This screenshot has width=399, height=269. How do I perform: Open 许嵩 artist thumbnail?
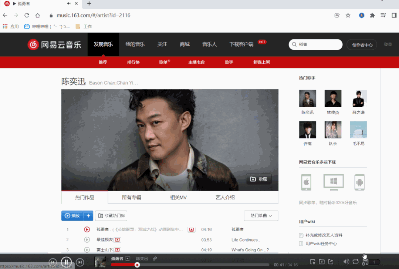point(308,130)
